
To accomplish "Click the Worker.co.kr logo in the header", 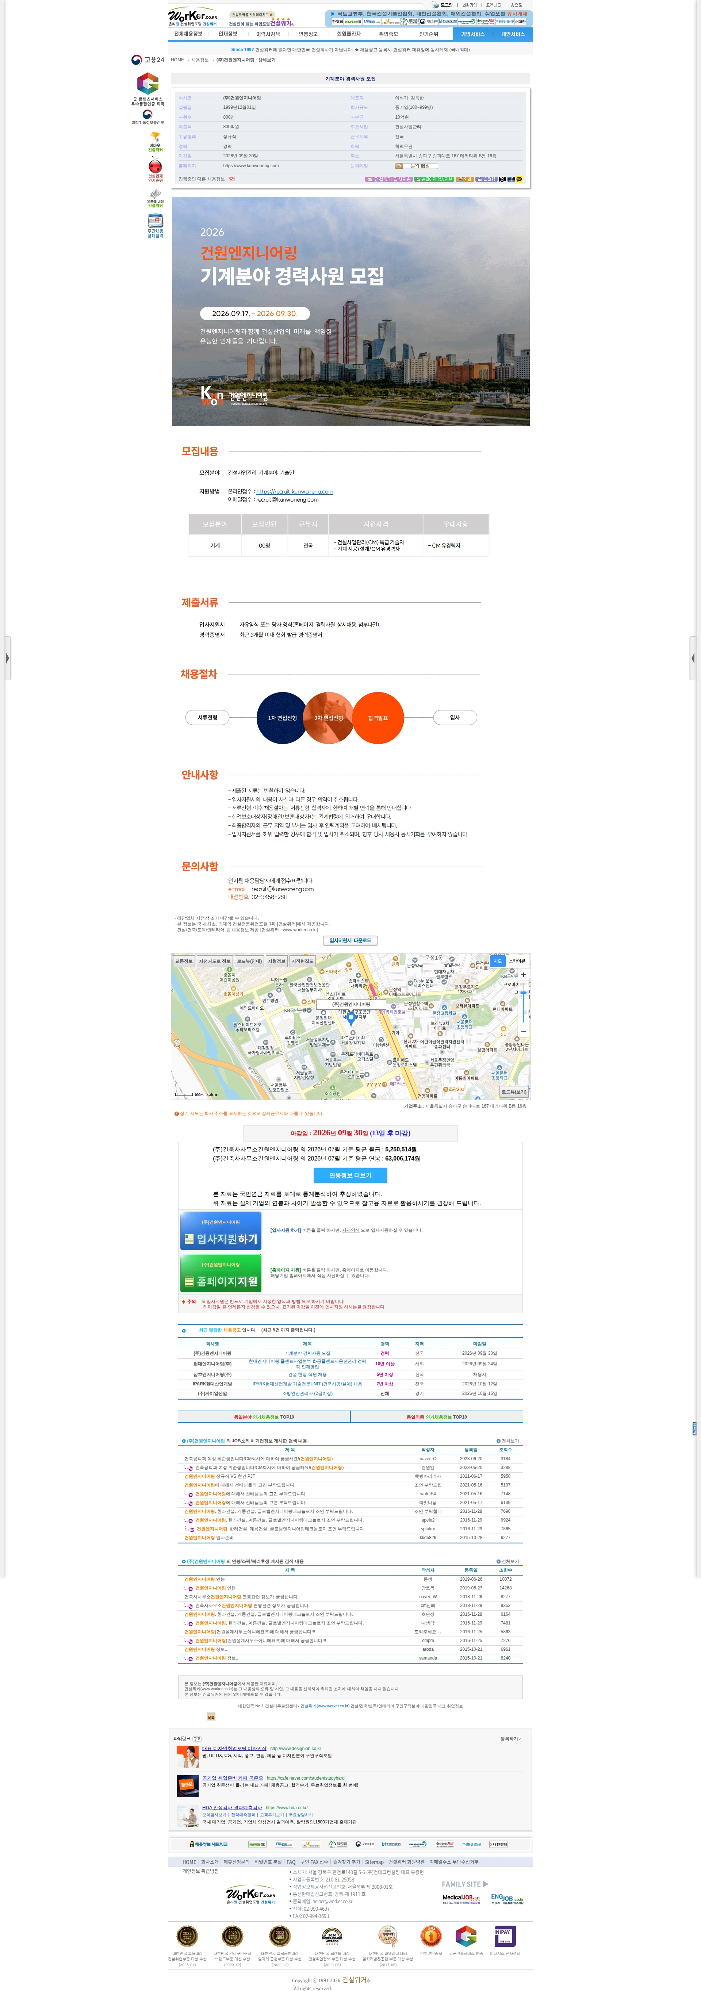I will pos(192,16).
